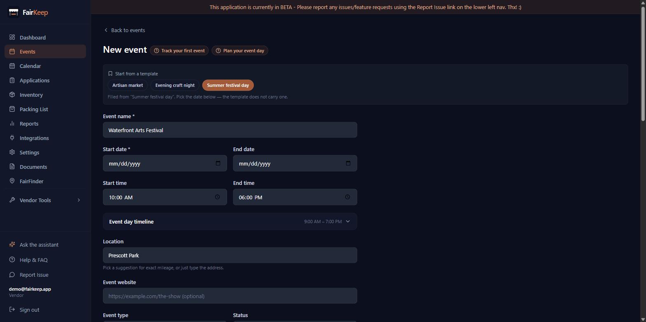Click the Sign out arrow icon
Viewport: 646px width, 322px height.
(12, 310)
